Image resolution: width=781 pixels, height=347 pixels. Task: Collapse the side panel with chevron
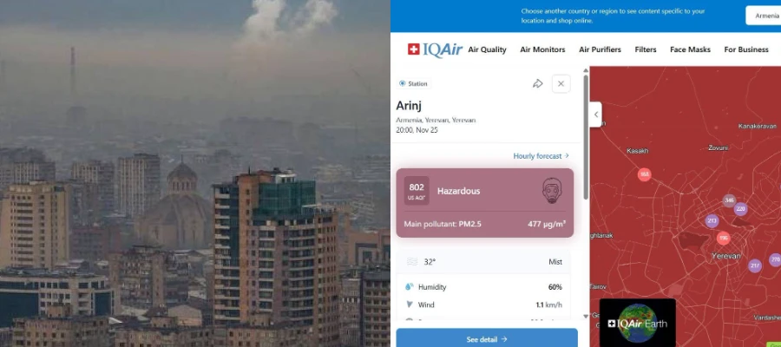point(595,115)
